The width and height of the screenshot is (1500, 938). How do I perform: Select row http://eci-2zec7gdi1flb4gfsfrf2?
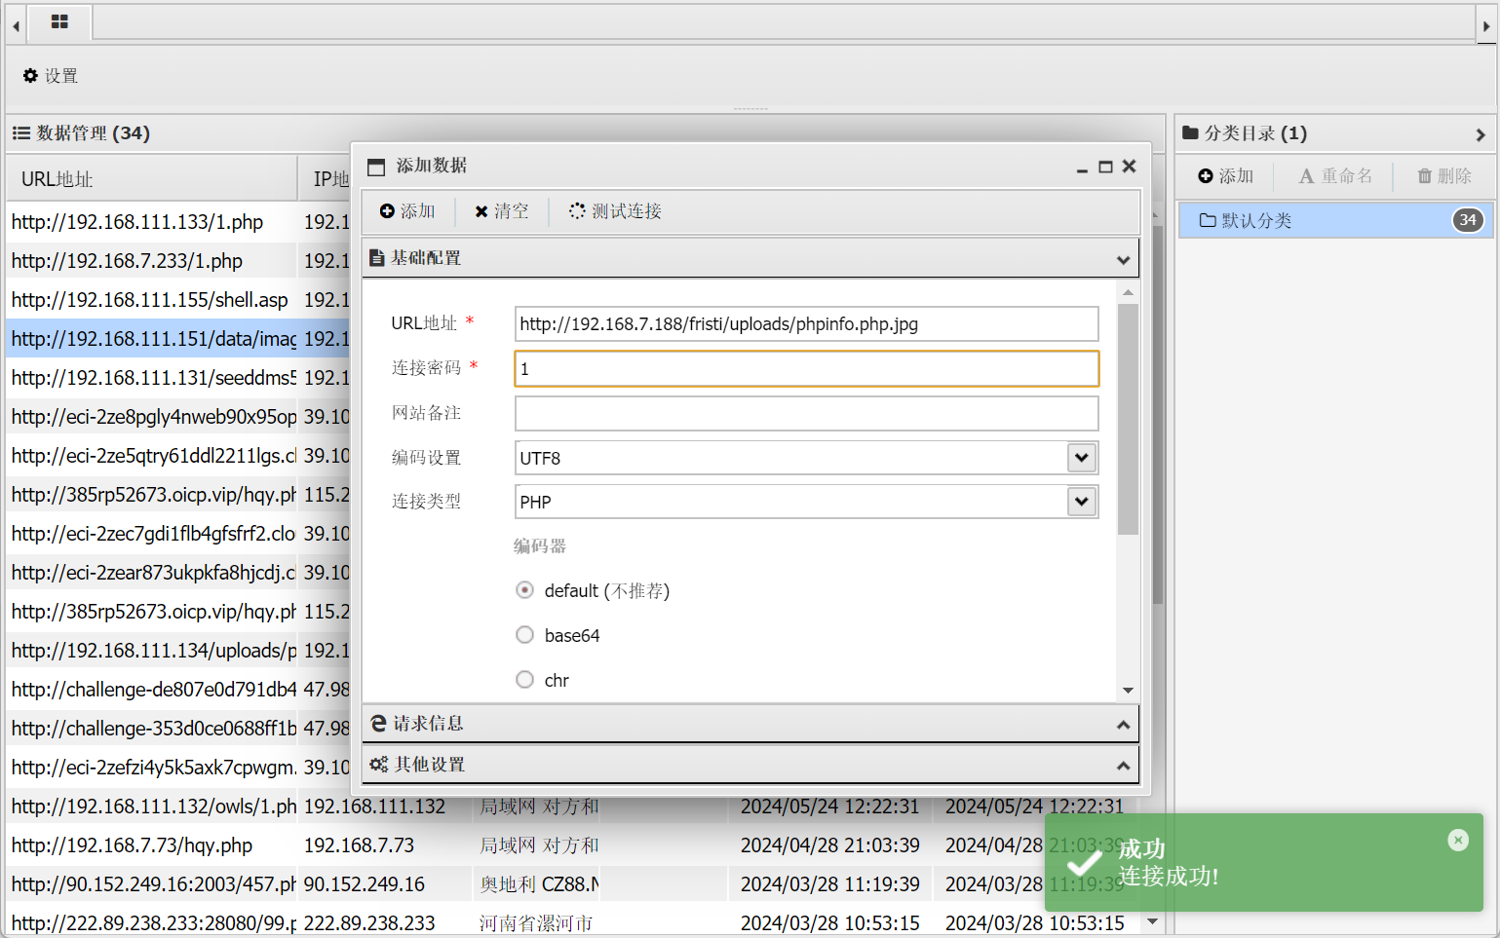tap(152, 534)
